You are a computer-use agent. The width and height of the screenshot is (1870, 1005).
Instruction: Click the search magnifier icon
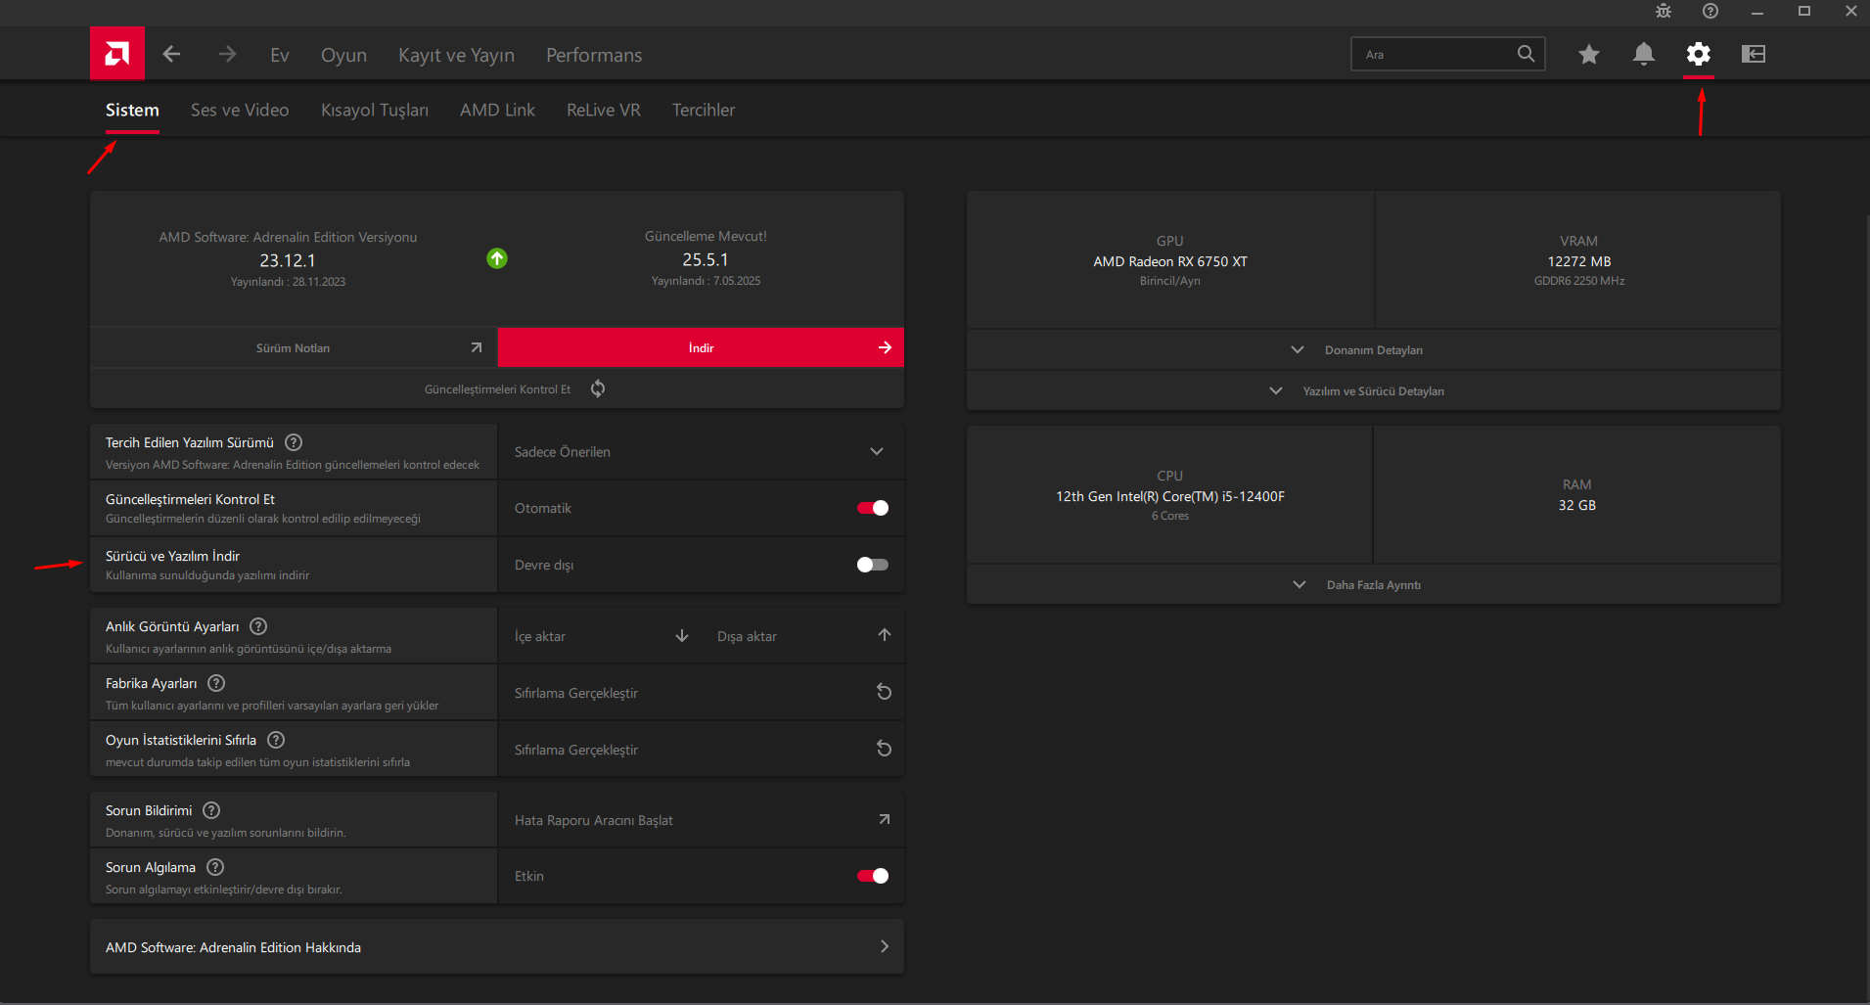pyautogui.click(x=1526, y=54)
